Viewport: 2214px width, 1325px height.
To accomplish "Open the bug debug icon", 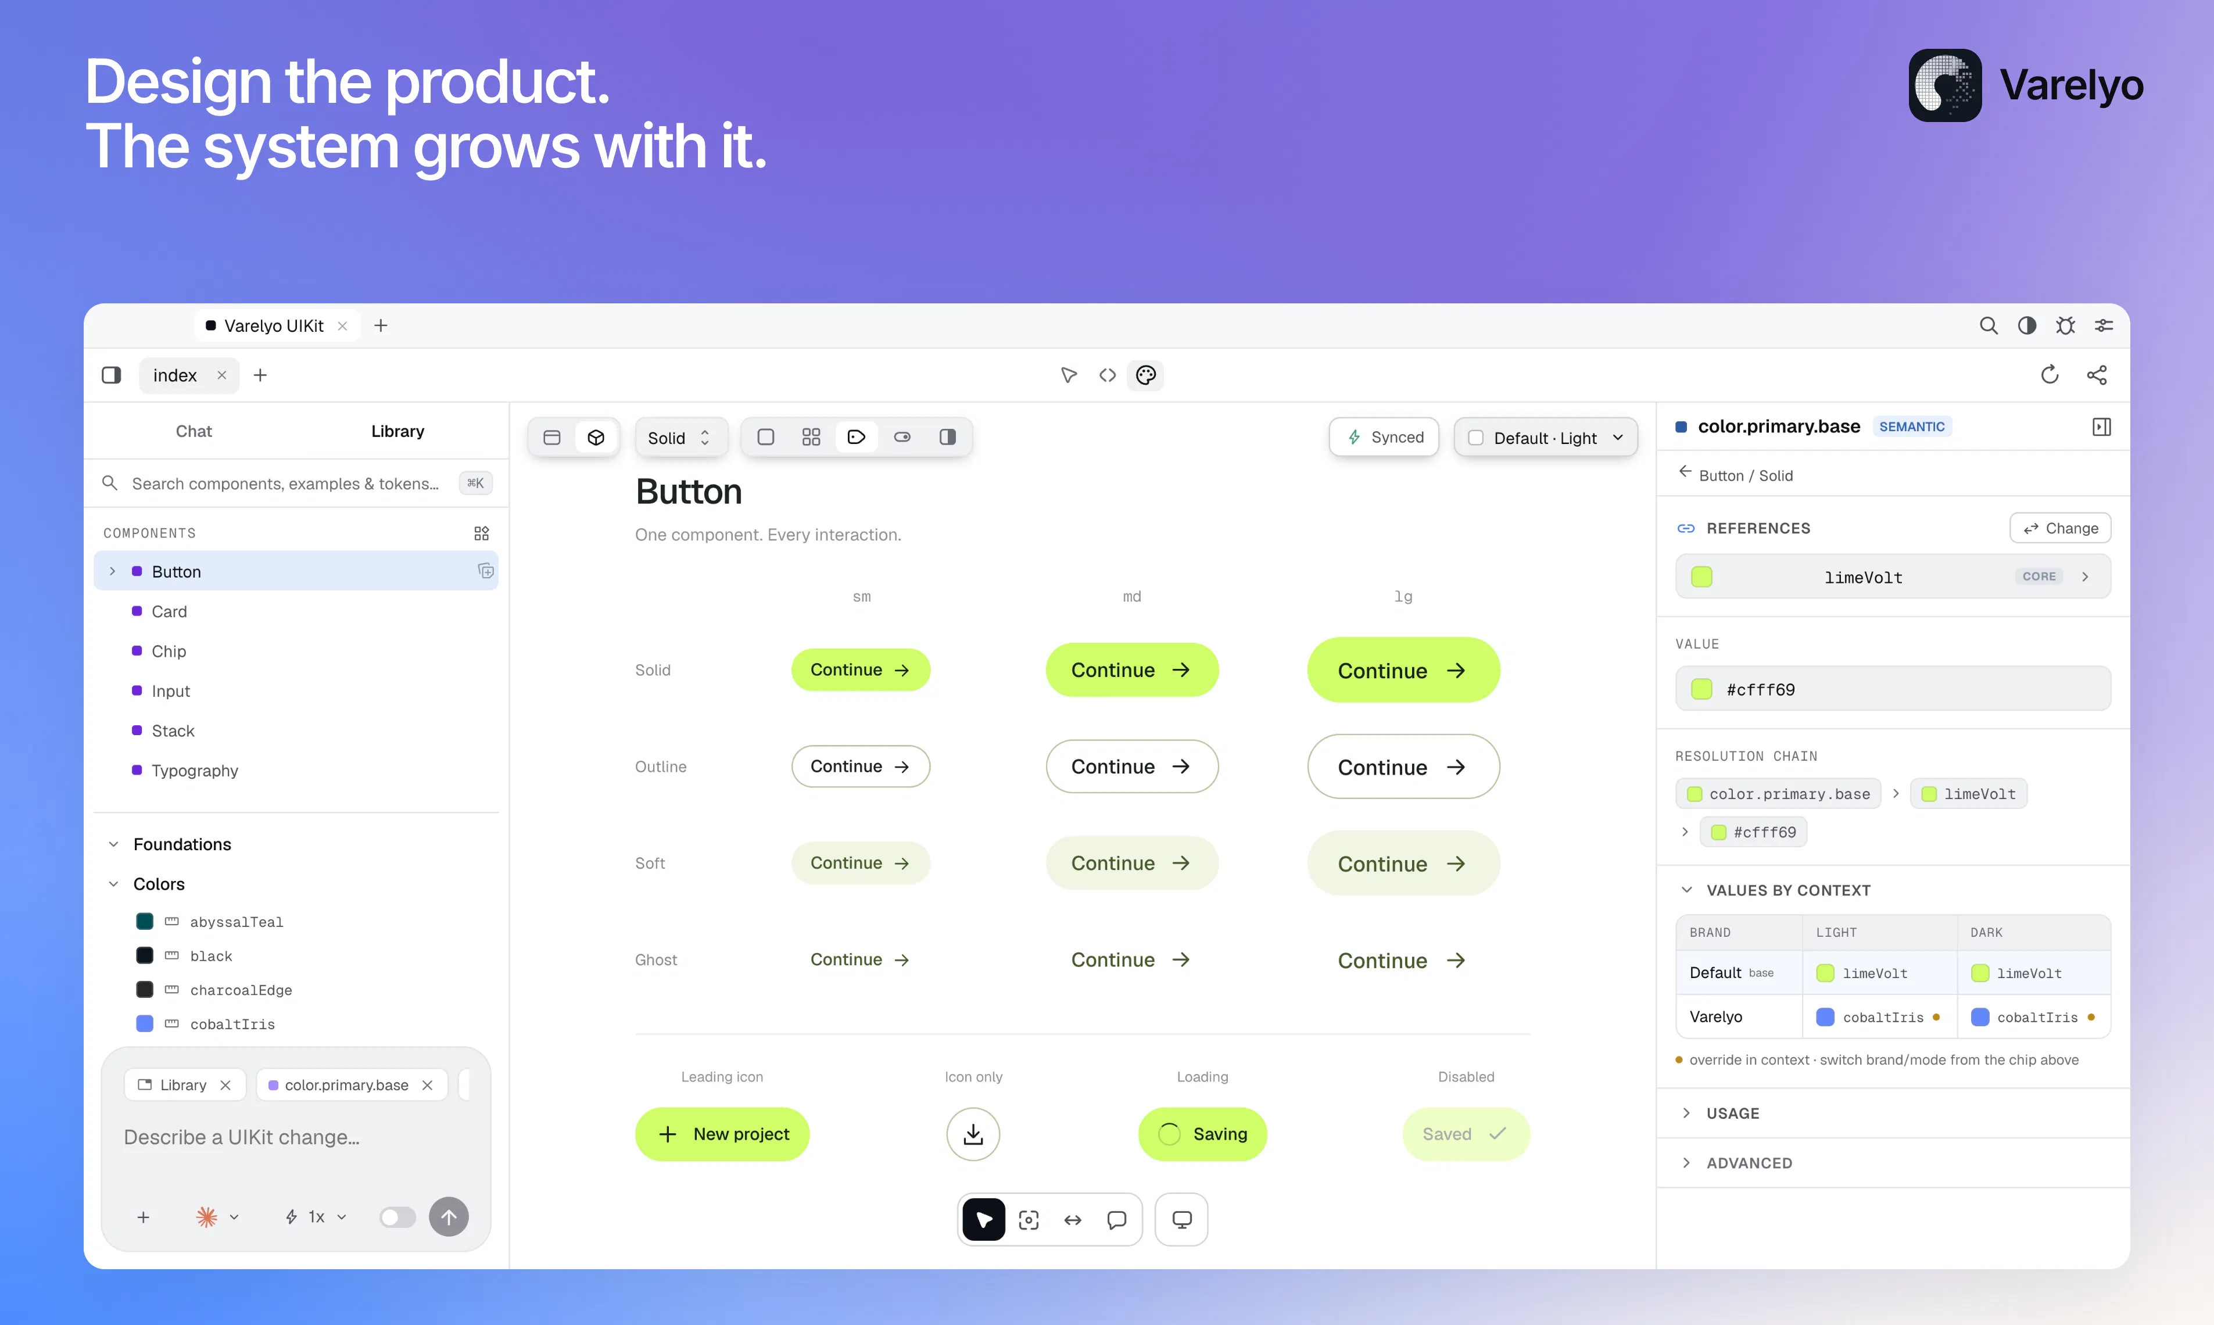I will click(2065, 326).
